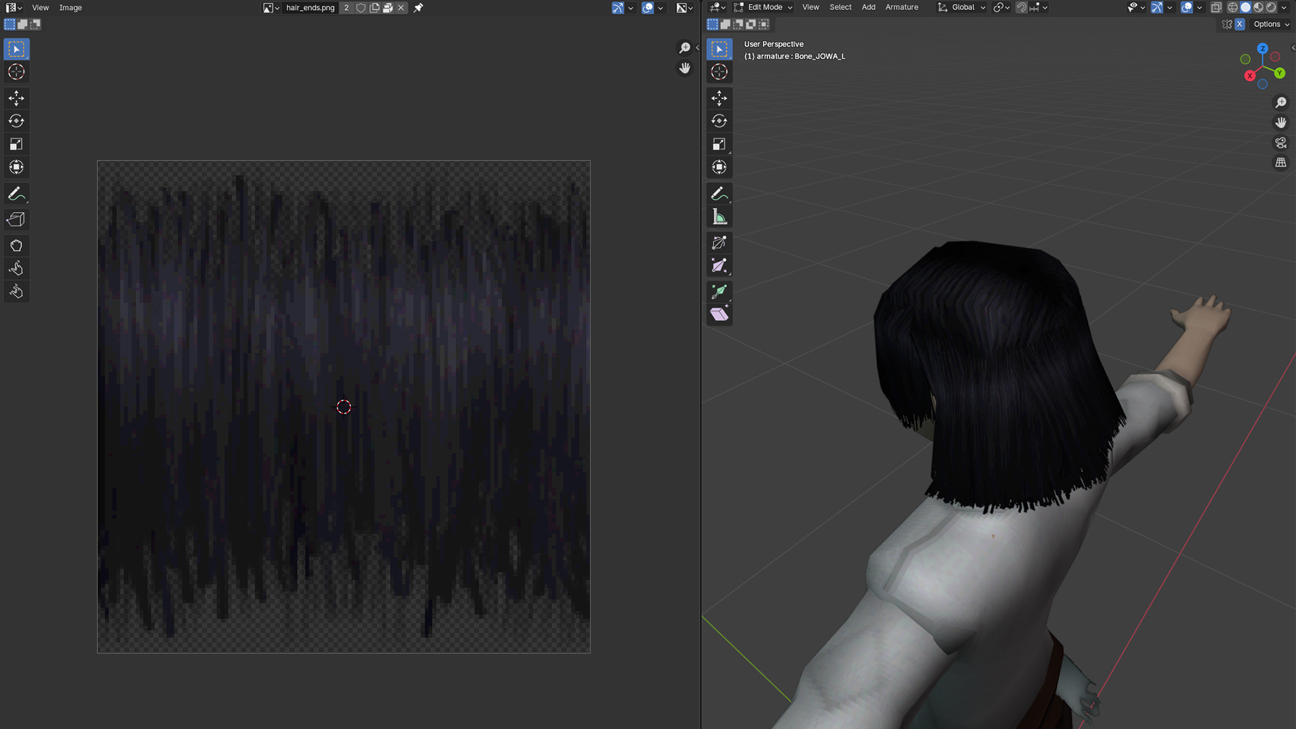Select the Extrude bone tool

tap(719, 292)
